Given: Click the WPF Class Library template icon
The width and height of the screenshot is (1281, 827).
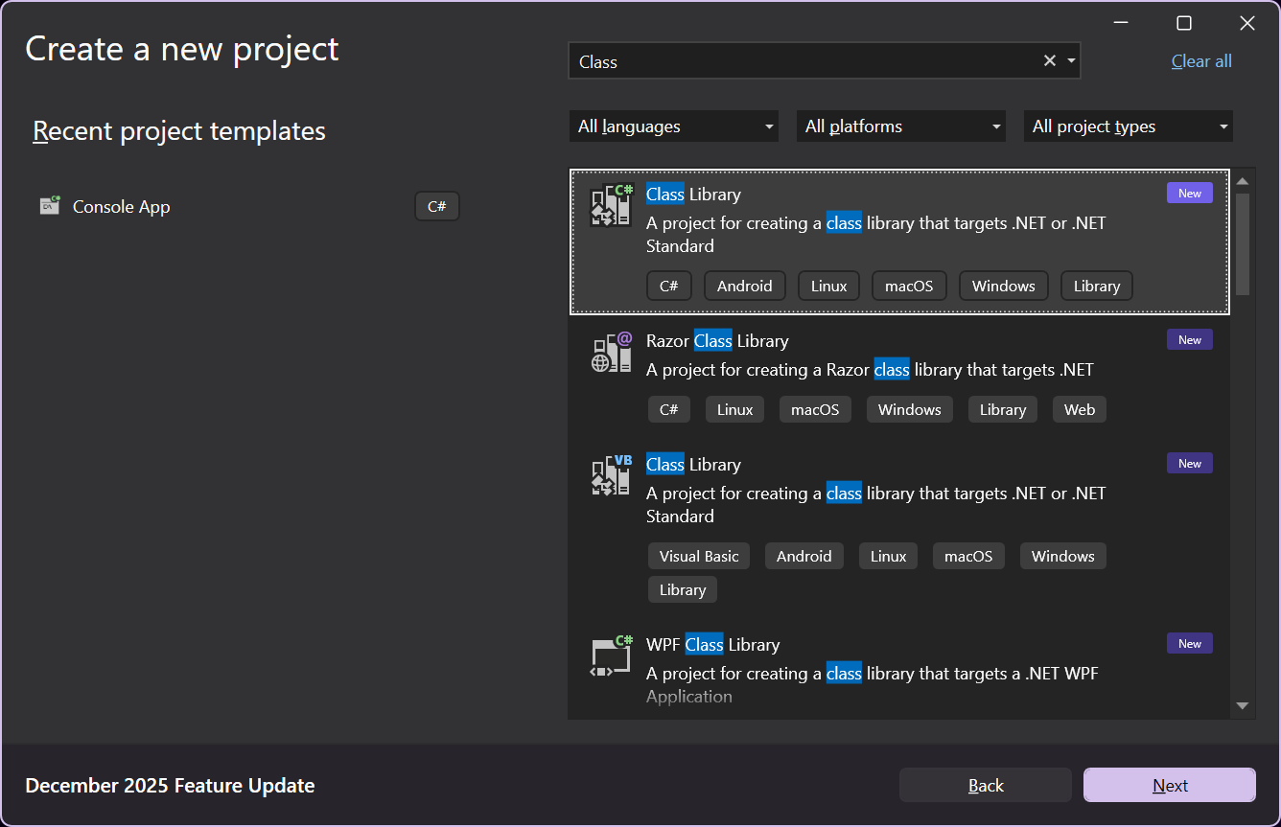Looking at the screenshot, I should pyautogui.click(x=611, y=655).
